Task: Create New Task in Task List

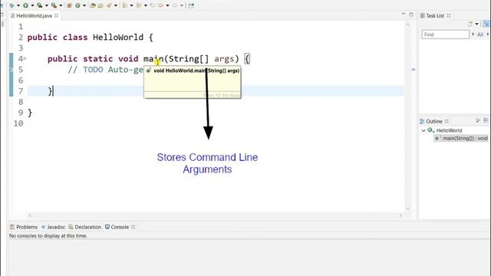Action: point(470,24)
